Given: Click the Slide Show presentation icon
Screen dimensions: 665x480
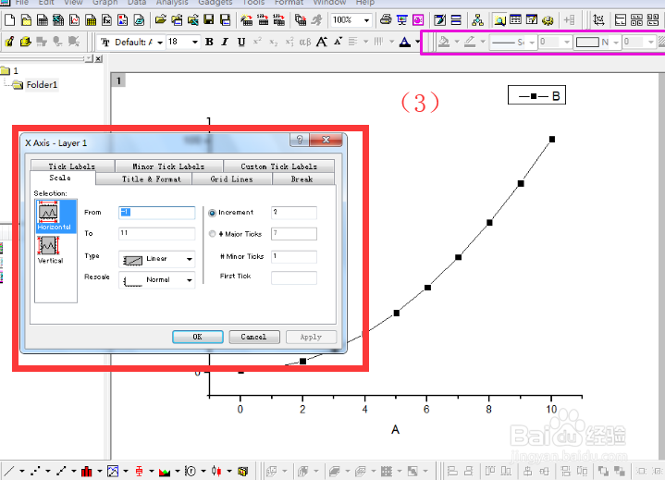Looking at the screenshot, I should (x=402, y=19).
